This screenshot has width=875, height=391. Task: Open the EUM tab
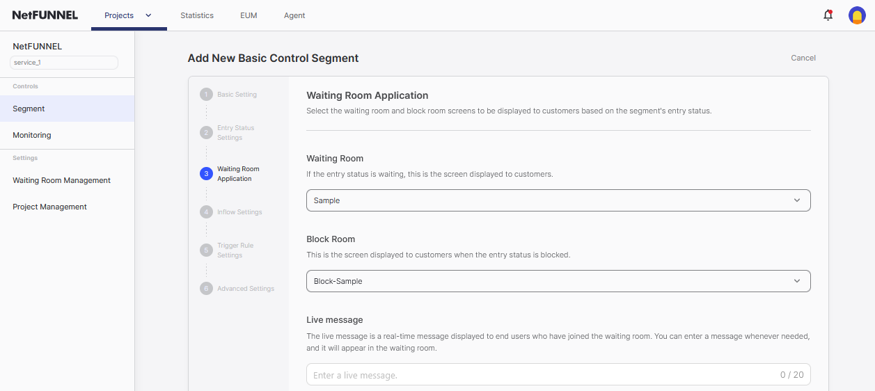click(x=249, y=15)
